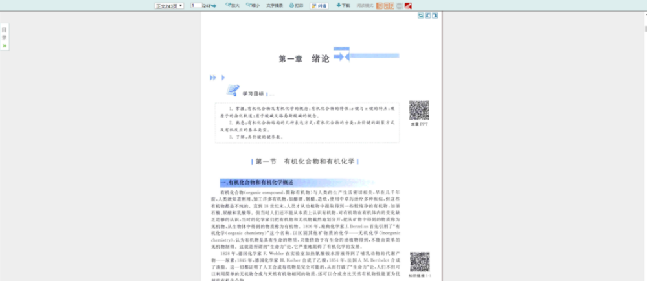Rotate page counterclockwise icon

click(x=428, y=16)
